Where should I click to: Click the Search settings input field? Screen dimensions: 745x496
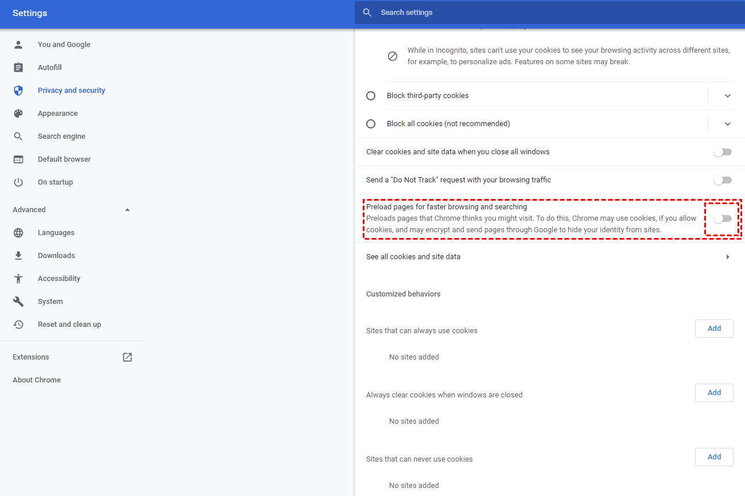point(517,13)
